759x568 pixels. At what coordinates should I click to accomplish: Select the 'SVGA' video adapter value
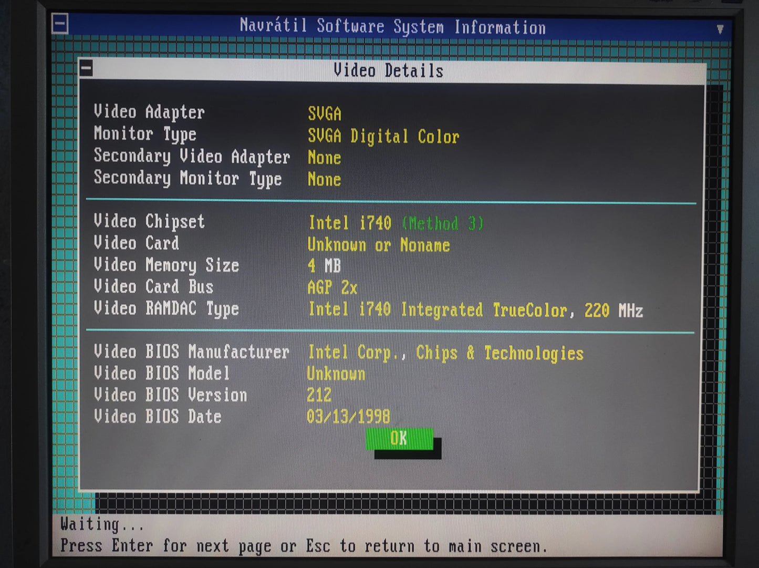coord(325,113)
